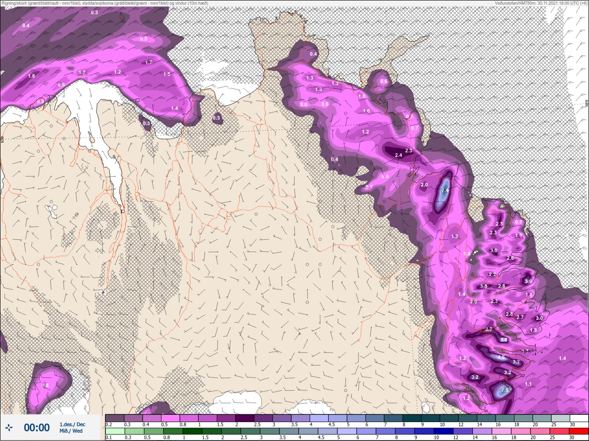Click the 'Mið./ Wed' weekday label
Image resolution: width=589 pixels, height=441 pixels.
pos(71,431)
